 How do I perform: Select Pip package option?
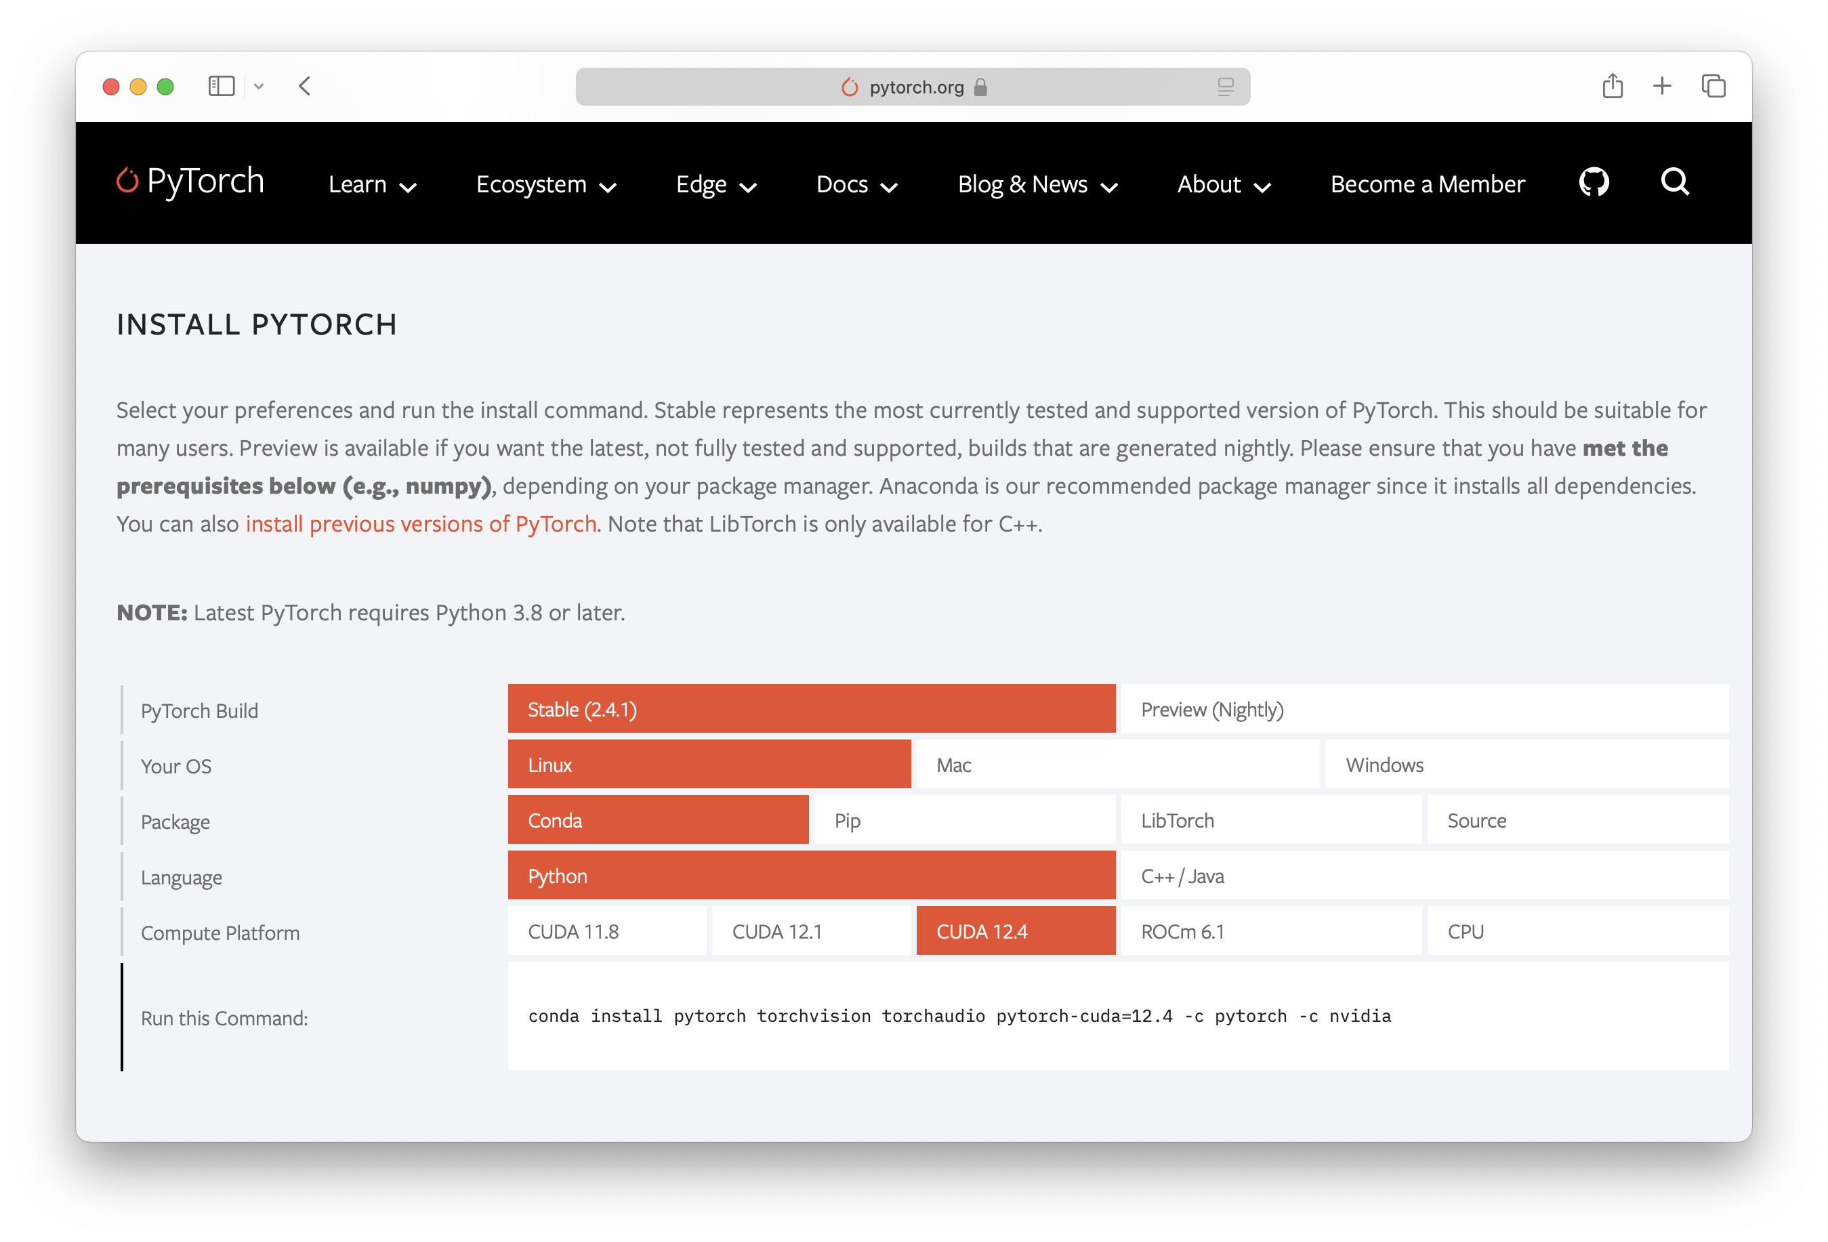963,820
